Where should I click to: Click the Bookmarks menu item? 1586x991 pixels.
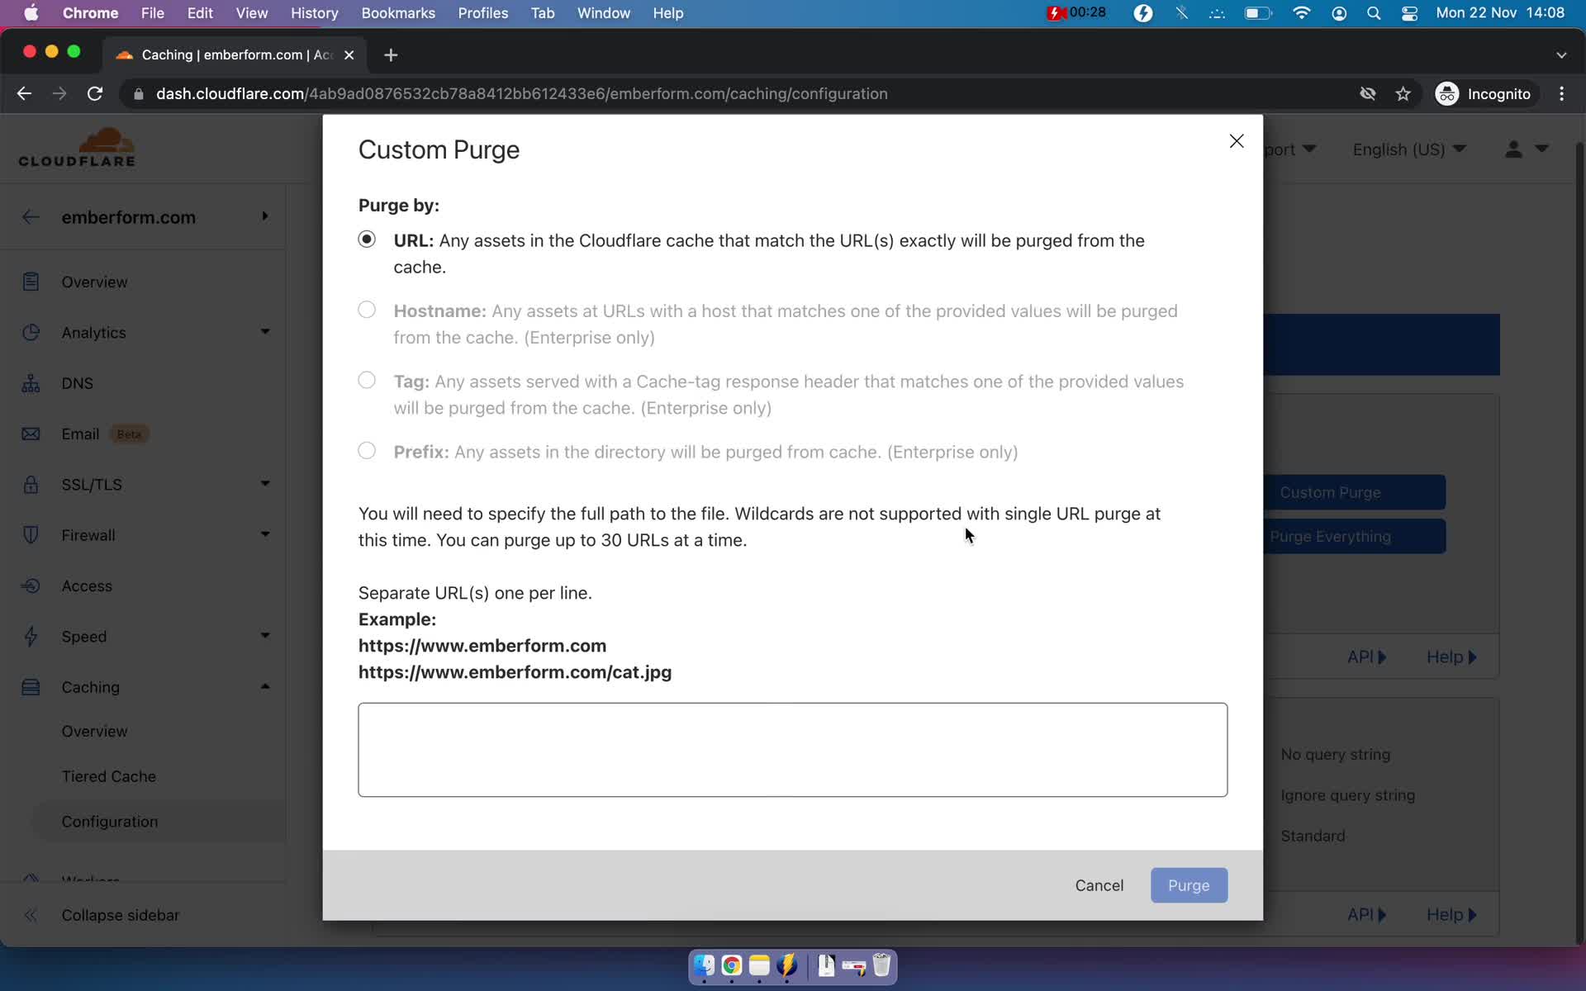point(397,12)
